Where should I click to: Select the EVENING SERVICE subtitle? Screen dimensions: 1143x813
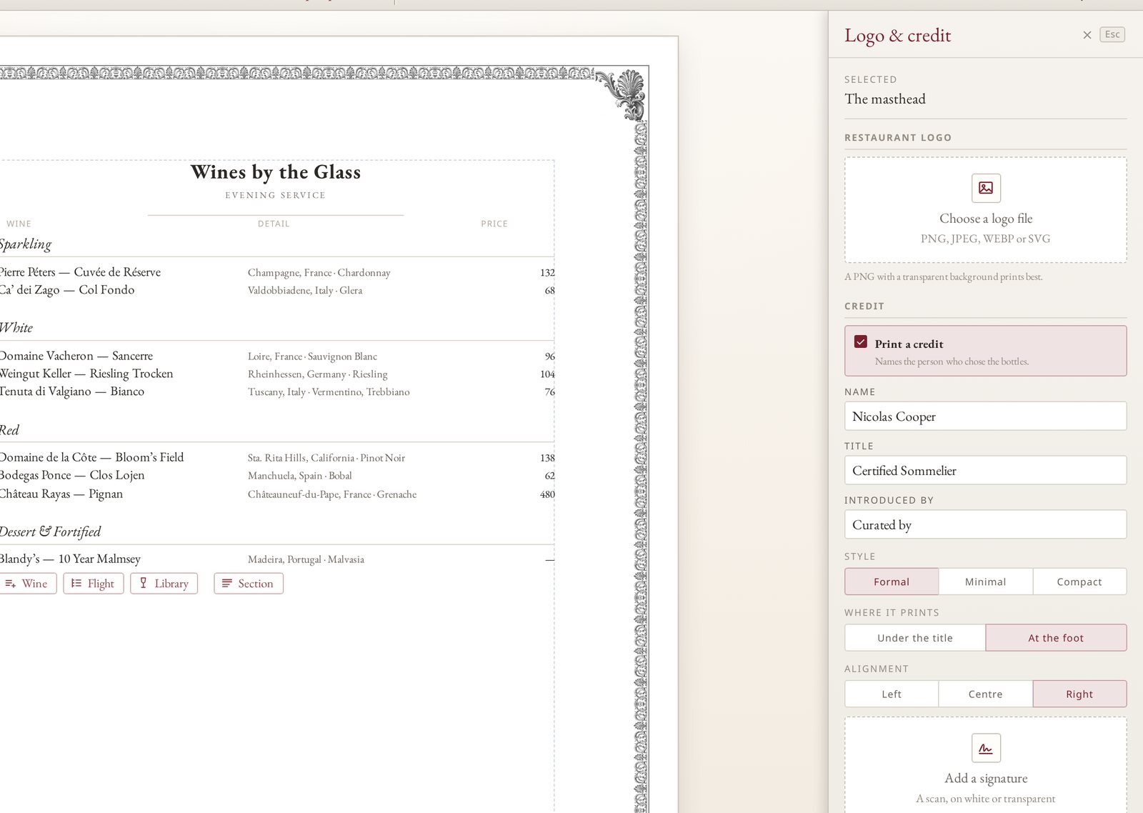click(276, 195)
